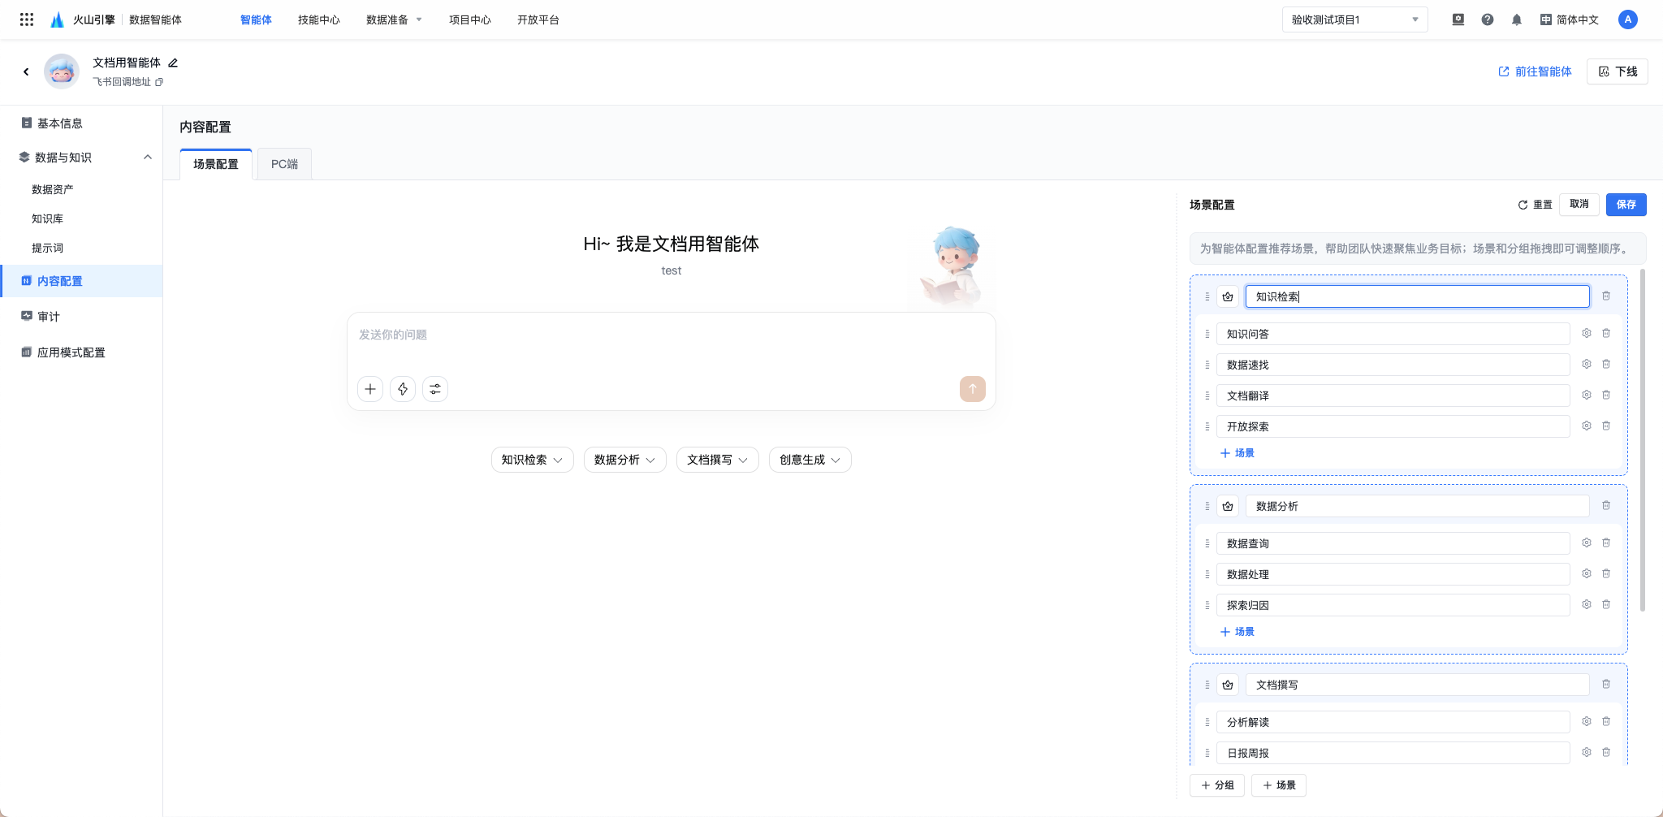Click the plus icon in chat input
This screenshot has height=817, width=1663.
[x=370, y=389]
